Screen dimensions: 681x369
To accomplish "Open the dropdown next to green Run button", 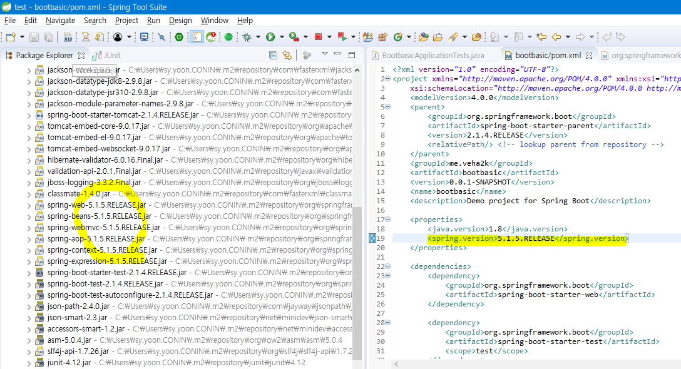I will pos(282,37).
